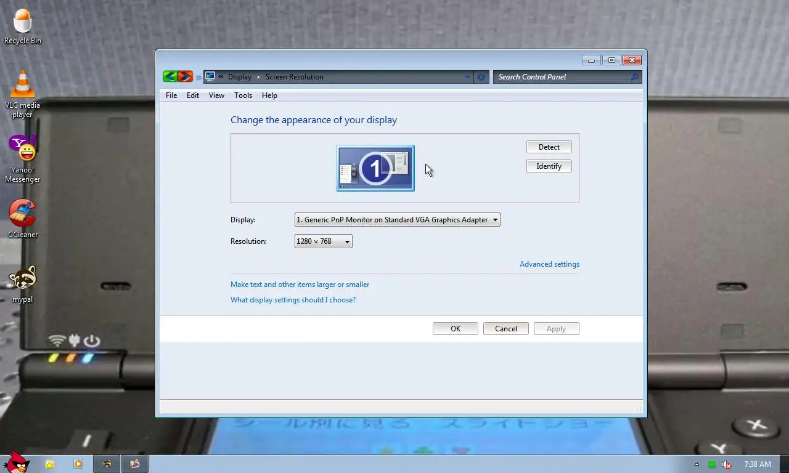Viewport: 789px width, 473px height.
Task: Click the monitor icon in address bar
Action: click(210, 77)
